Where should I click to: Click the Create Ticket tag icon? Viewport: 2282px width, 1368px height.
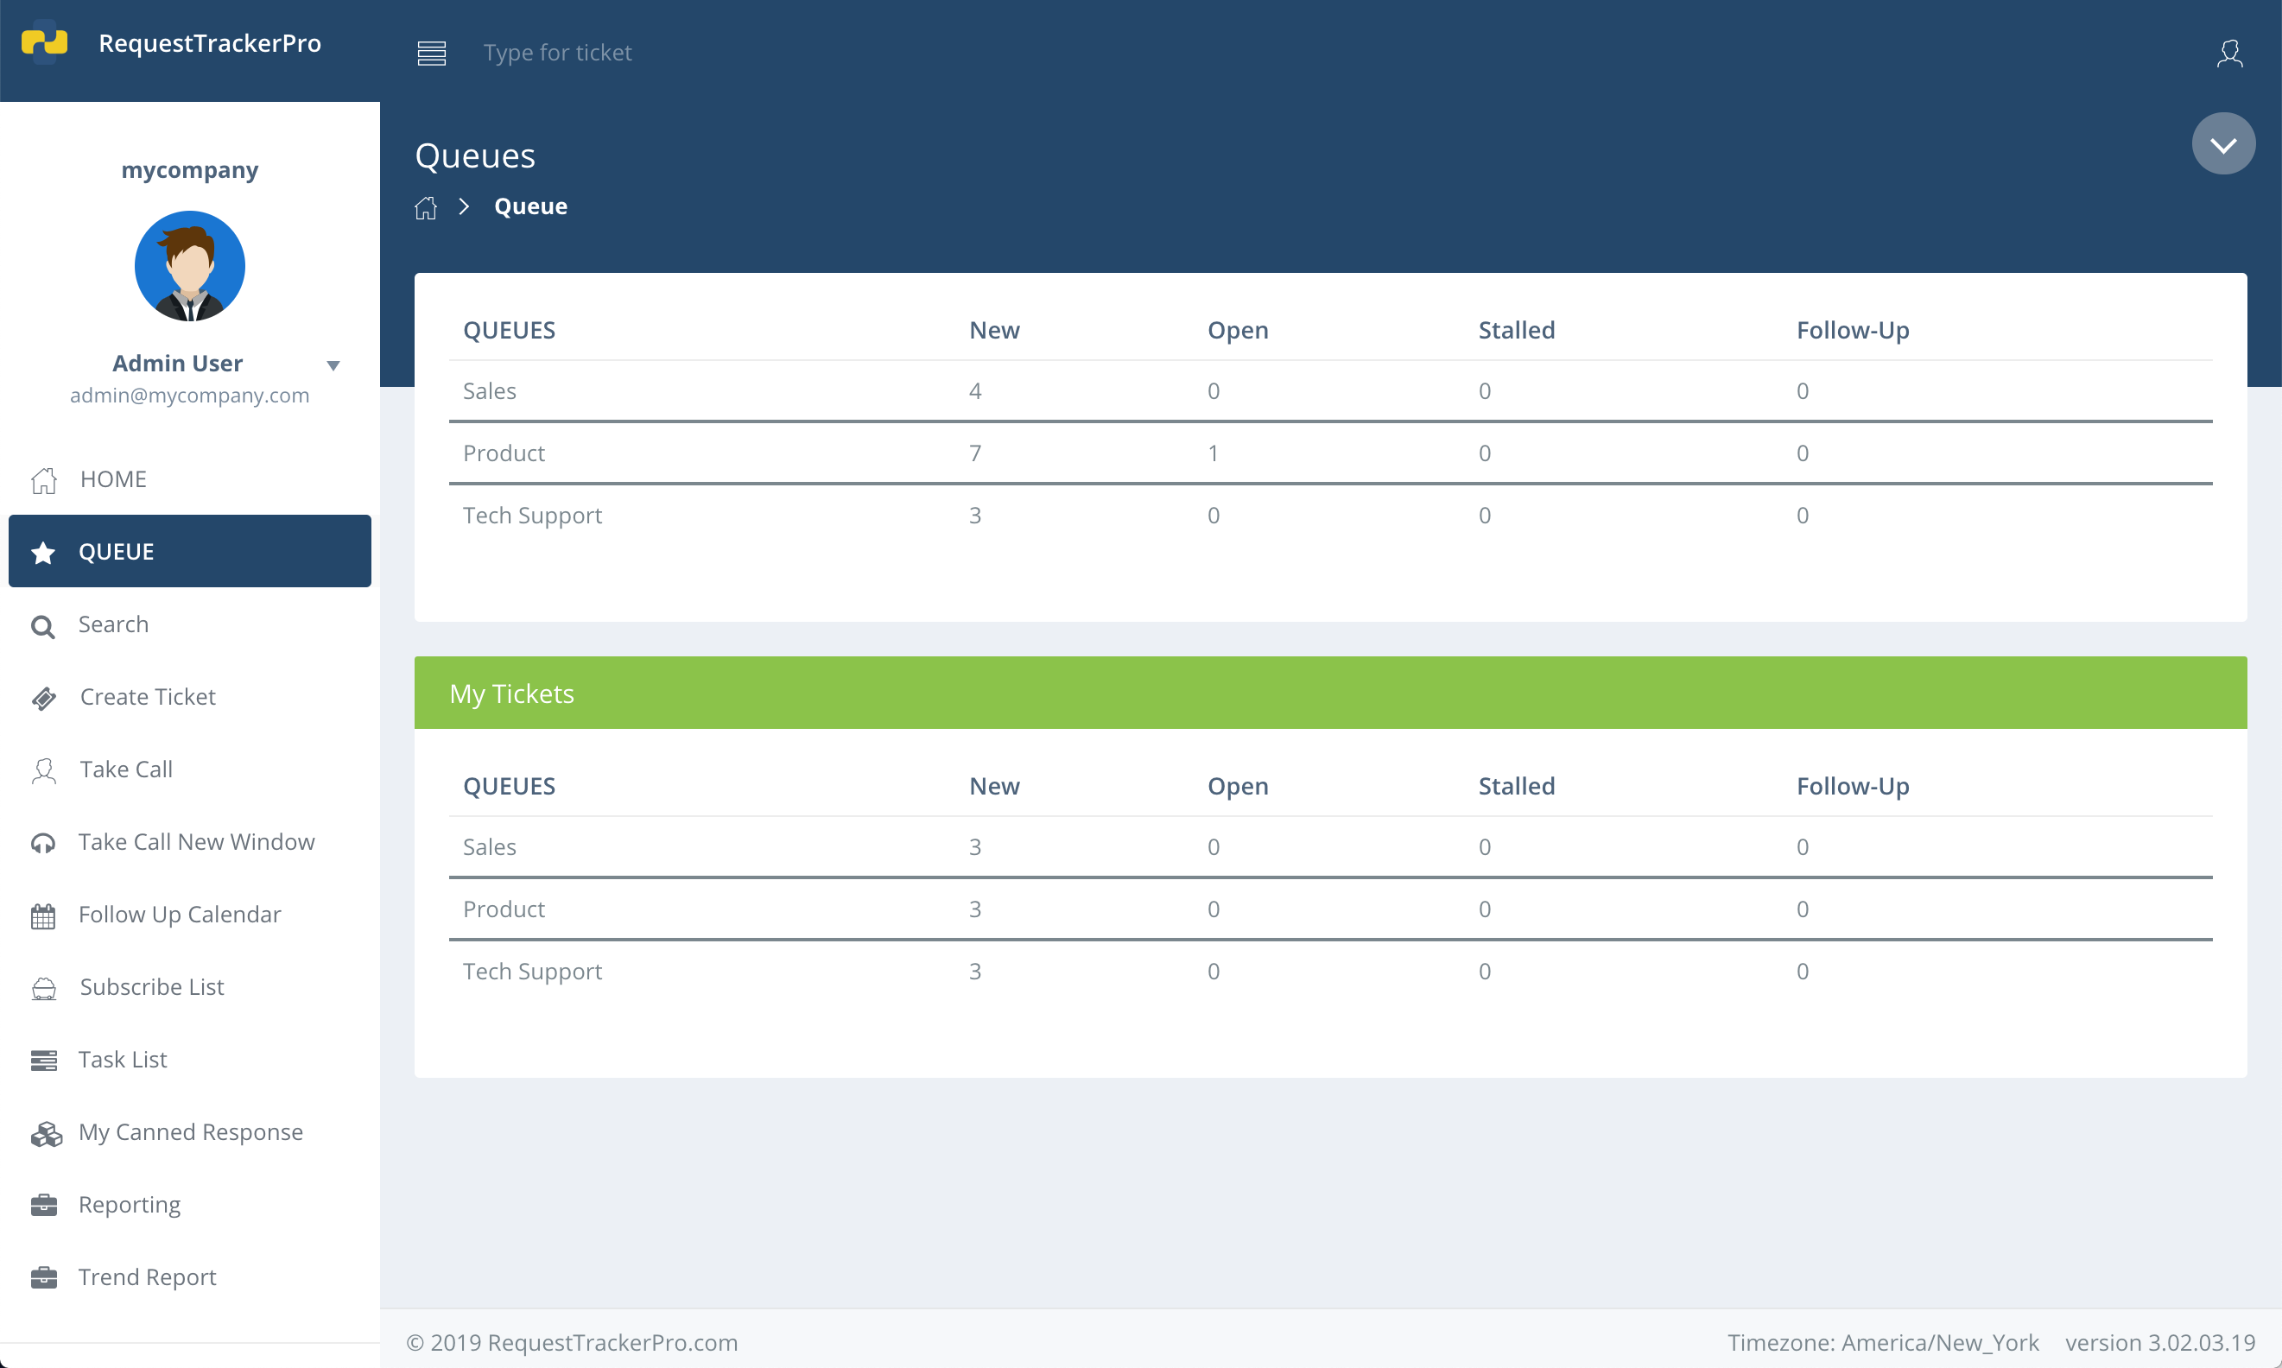coord(43,698)
